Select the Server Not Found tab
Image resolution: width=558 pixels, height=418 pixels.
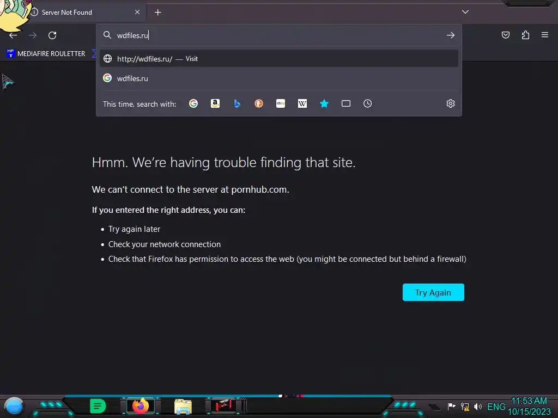(83, 13)
